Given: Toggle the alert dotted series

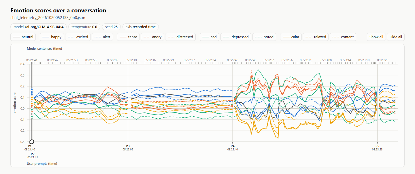Looking at the screenshot, I should pos(103,37).
